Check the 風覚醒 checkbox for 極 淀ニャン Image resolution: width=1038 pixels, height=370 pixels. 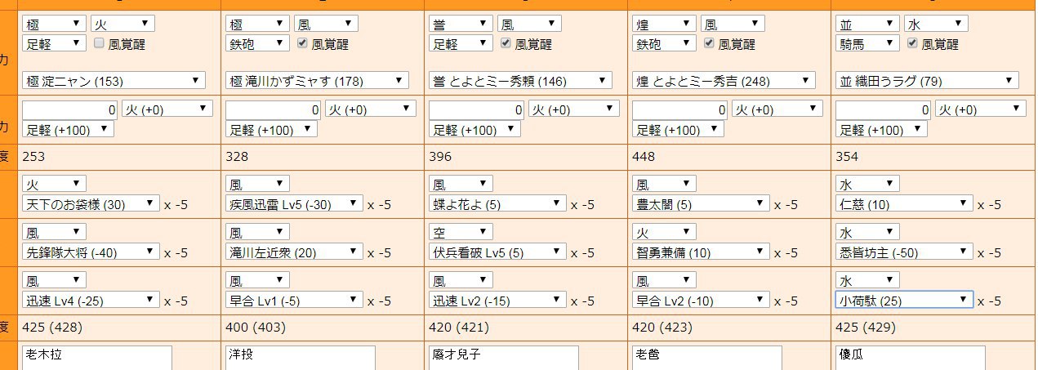100,43
